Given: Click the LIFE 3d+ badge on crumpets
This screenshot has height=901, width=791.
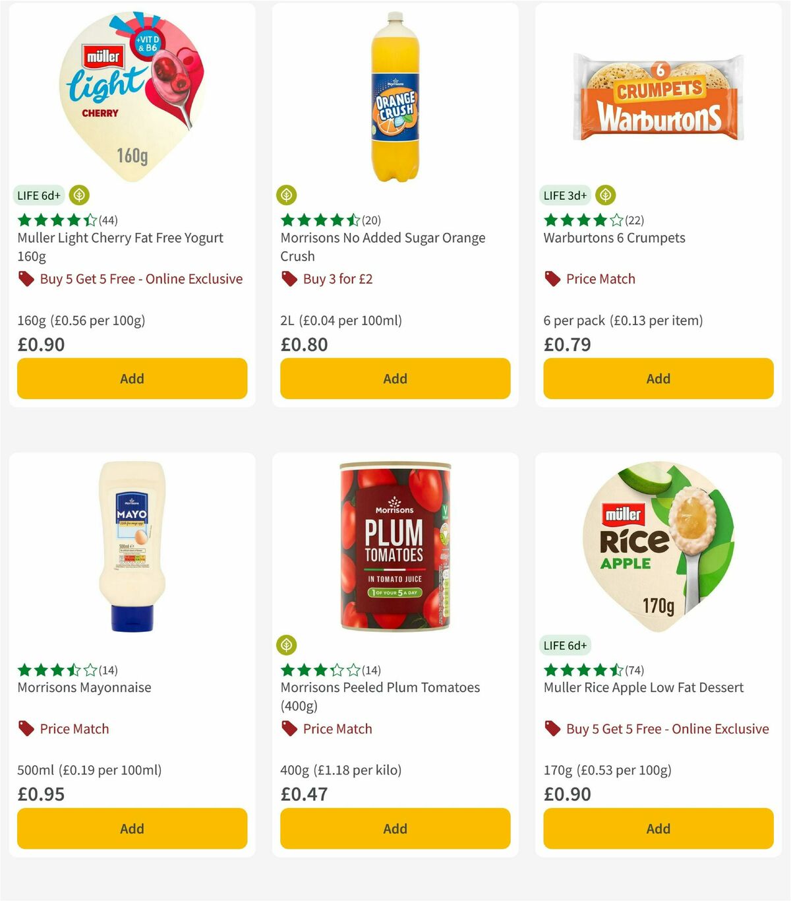Looking at the screenshot, I should click(564, 195).
